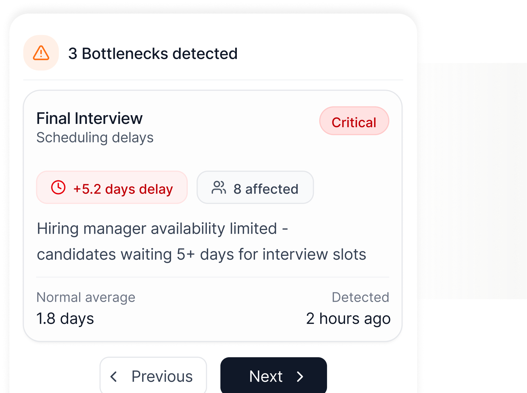
Task: Click the 3 Bottlenecks detected heading
Action: [153, 53]
